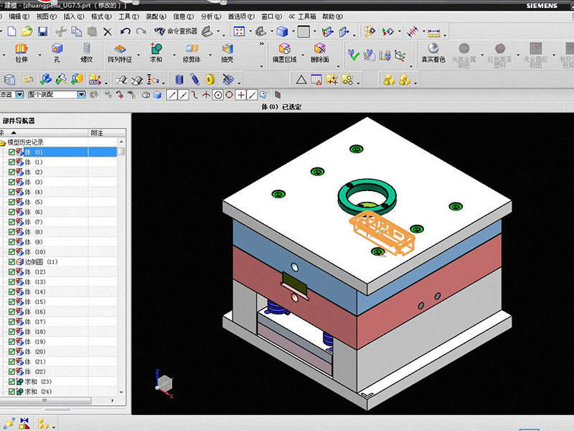Screen dimensions: 574x431
Task: Delete selection with the X icon
Action: point(107,32)
